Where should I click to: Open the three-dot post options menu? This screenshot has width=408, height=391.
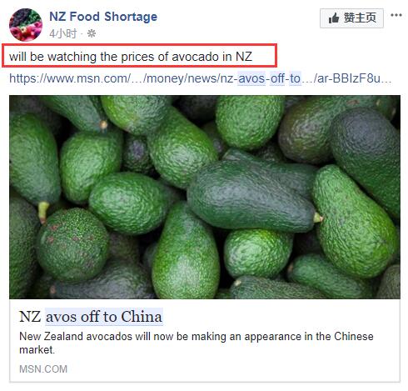click(x=396, y=15)
